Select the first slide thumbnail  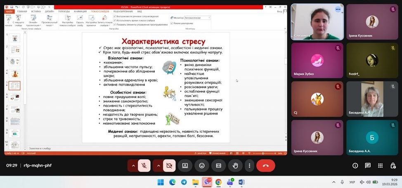(x=15, y=38)
